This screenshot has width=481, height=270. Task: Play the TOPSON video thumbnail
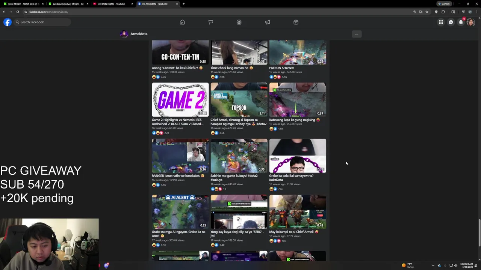click(x=239, y=100)
